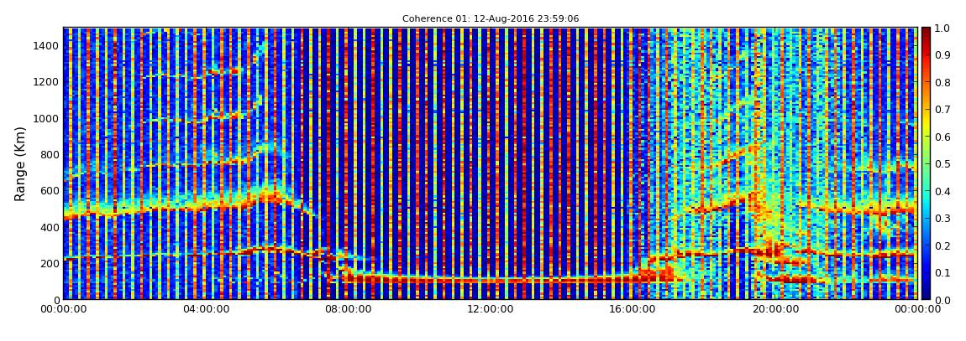Click the 20:00:00 time tick label
Image resolution: width=966 pixels, height=341 pixels.
click(775, 309)
